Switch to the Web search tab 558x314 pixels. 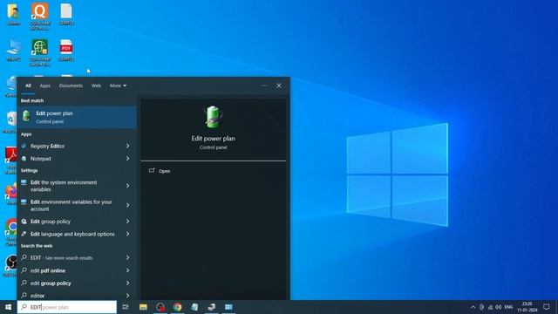point(96,85)
